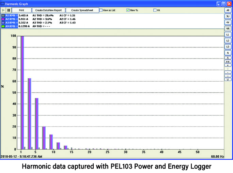The width and height of the screenshot is (233, 173).
Task: Click the AN RMS green color swatch
Action: [3, 26]
